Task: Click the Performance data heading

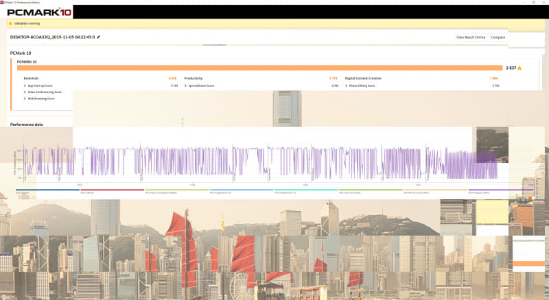Action: (x=27, y=125)
